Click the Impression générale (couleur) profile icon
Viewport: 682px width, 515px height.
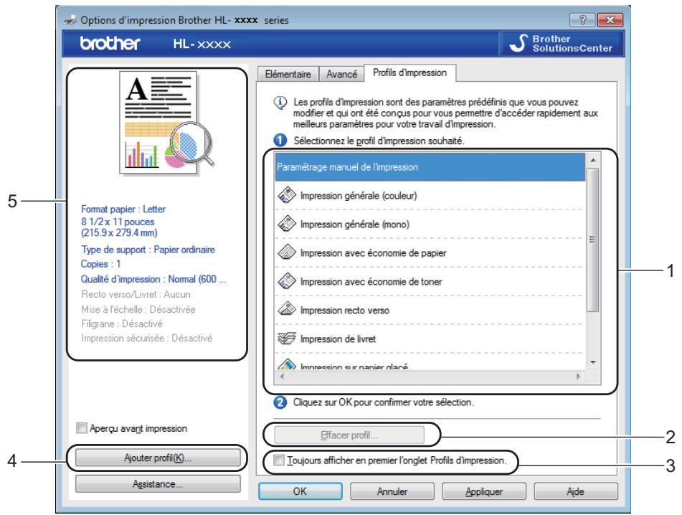point(287,195)
